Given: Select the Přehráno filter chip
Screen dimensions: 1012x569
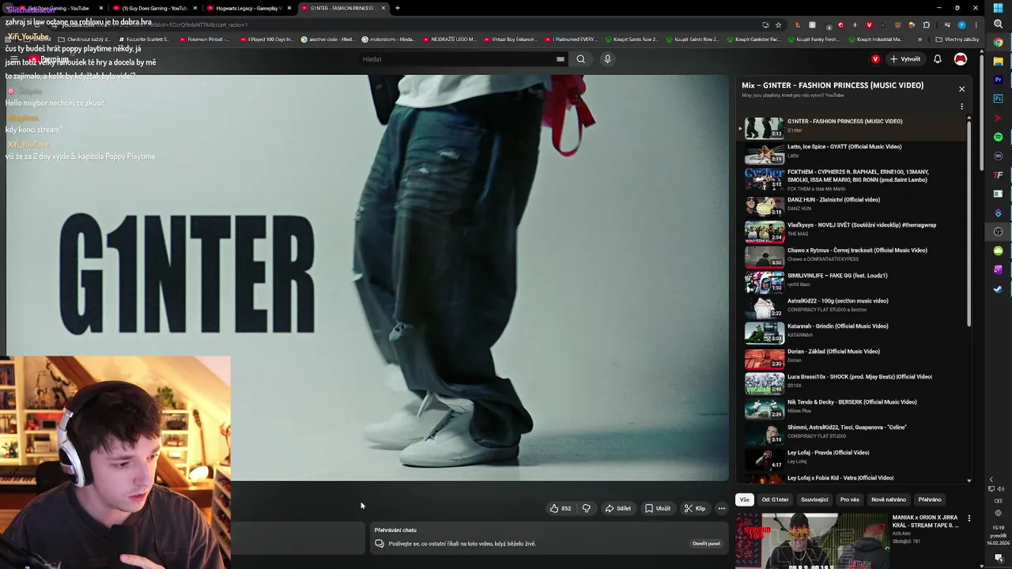Looking at the screenshot, I should point(930,499).
